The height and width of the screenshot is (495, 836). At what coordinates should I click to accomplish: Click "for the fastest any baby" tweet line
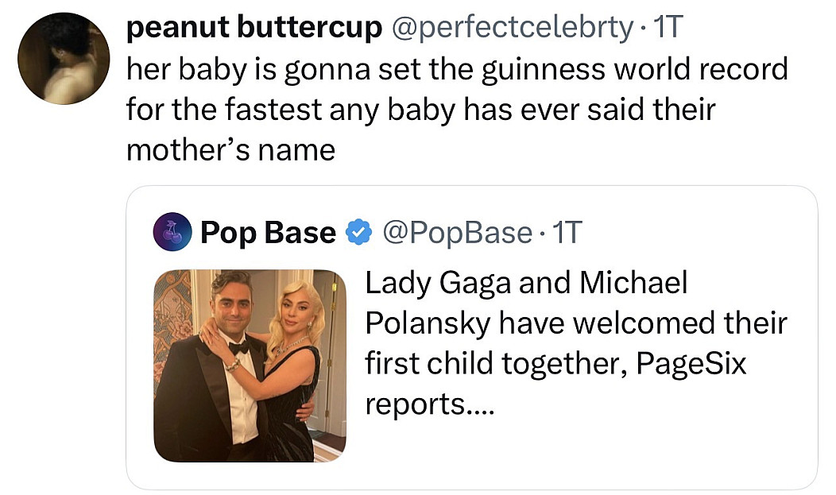coord(291,110)
